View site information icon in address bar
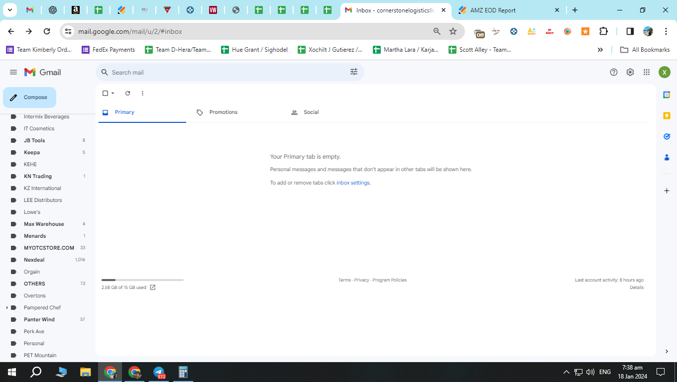This screenshot has height=382, width=677. coord(69,31)
